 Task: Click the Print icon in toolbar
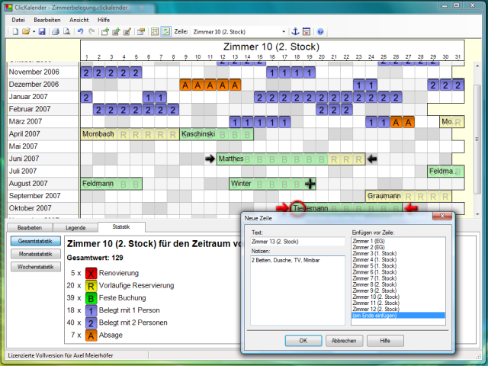[55, 32]
